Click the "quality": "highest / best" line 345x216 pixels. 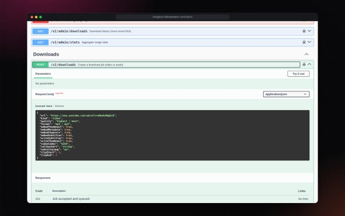(60, 121)
